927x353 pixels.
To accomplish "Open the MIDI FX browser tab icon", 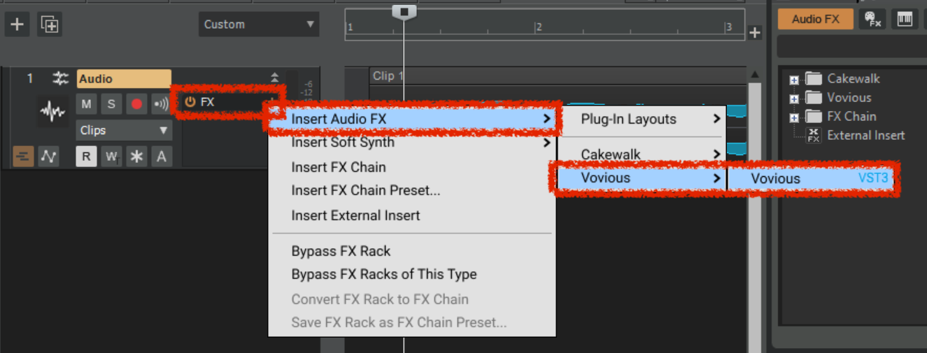I will [x=873, y=19].
